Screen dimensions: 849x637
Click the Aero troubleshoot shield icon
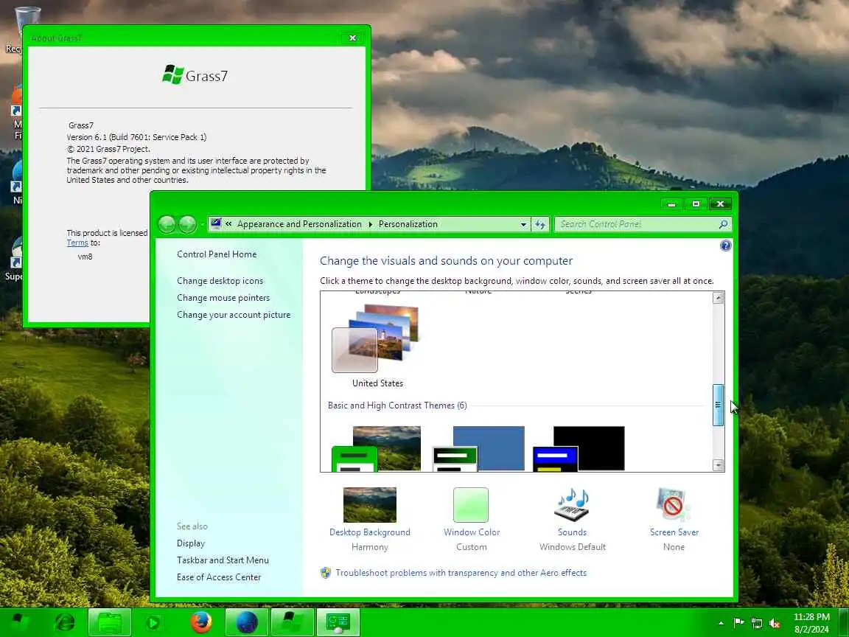point(326,573)
